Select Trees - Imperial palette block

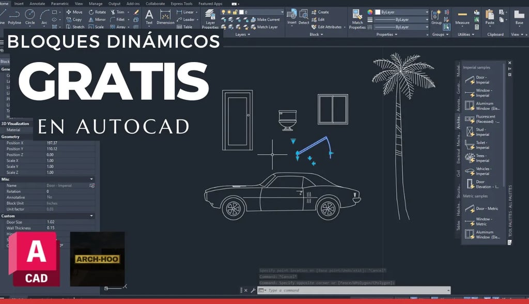(x=477, y=158)
